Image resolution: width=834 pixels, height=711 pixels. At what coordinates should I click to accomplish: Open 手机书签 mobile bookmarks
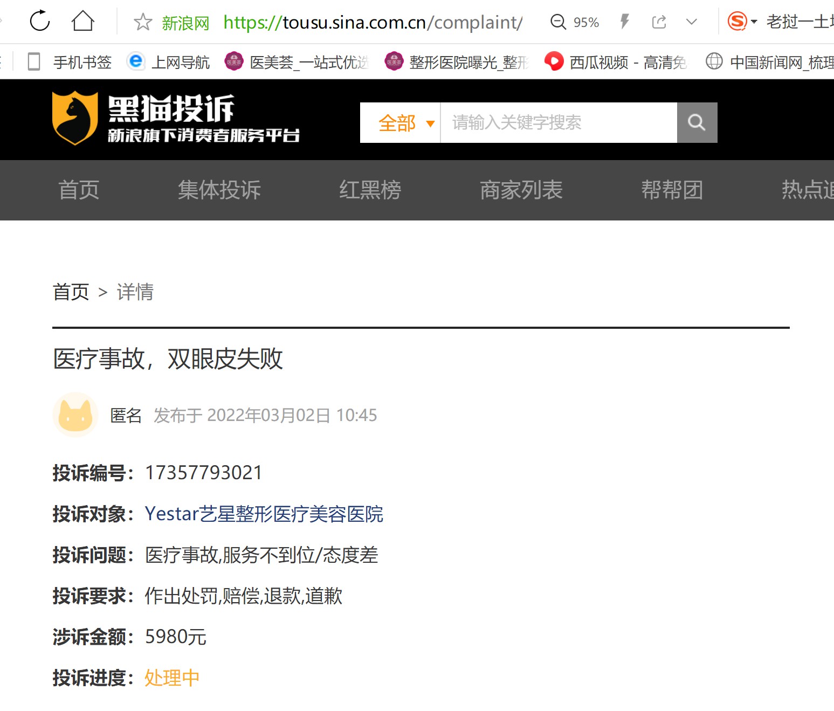70,62
